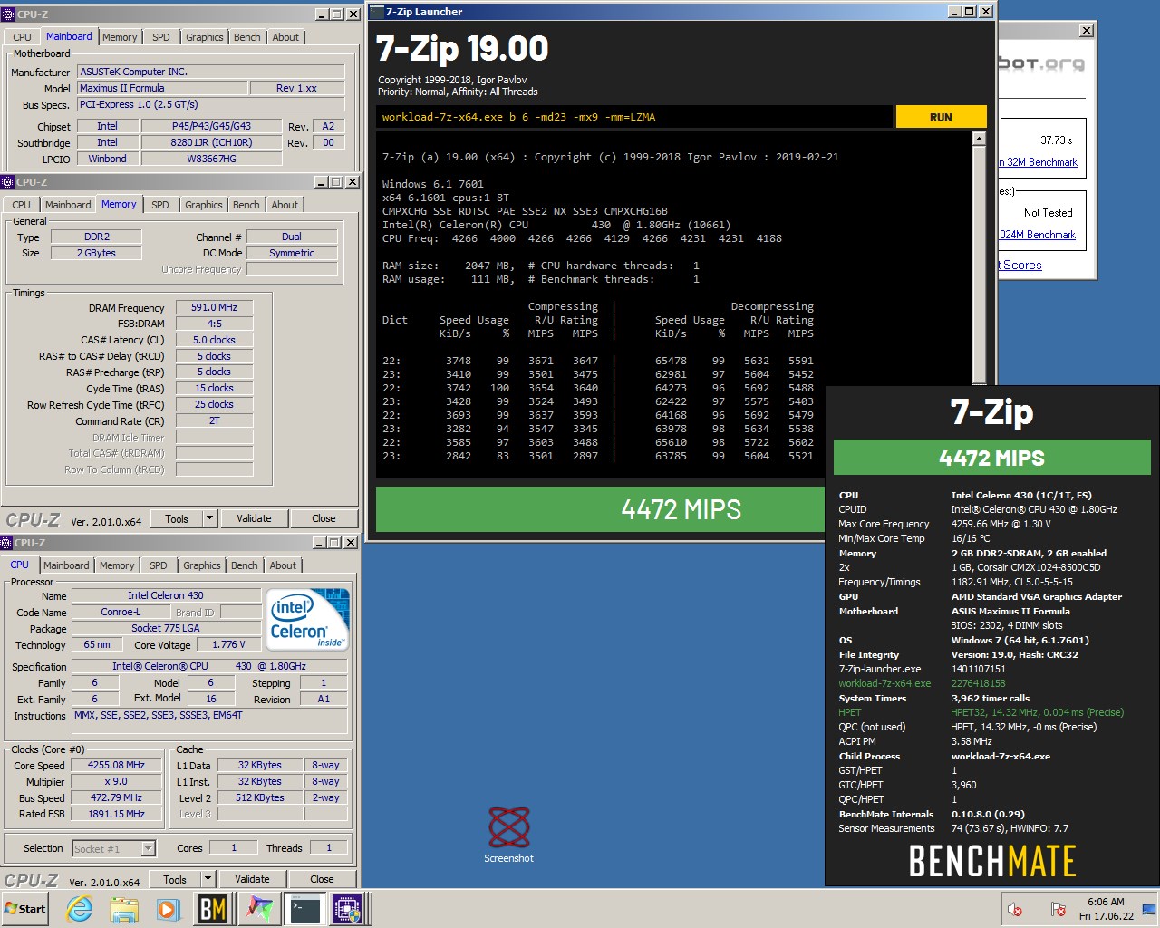Click the BENCHMATE logo in result panel
The width and height of the screenshot is (1160, 928).
(992, 860)
